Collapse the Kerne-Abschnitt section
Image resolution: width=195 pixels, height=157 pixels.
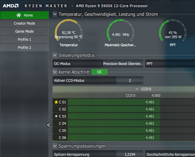[x=55, y=72]
